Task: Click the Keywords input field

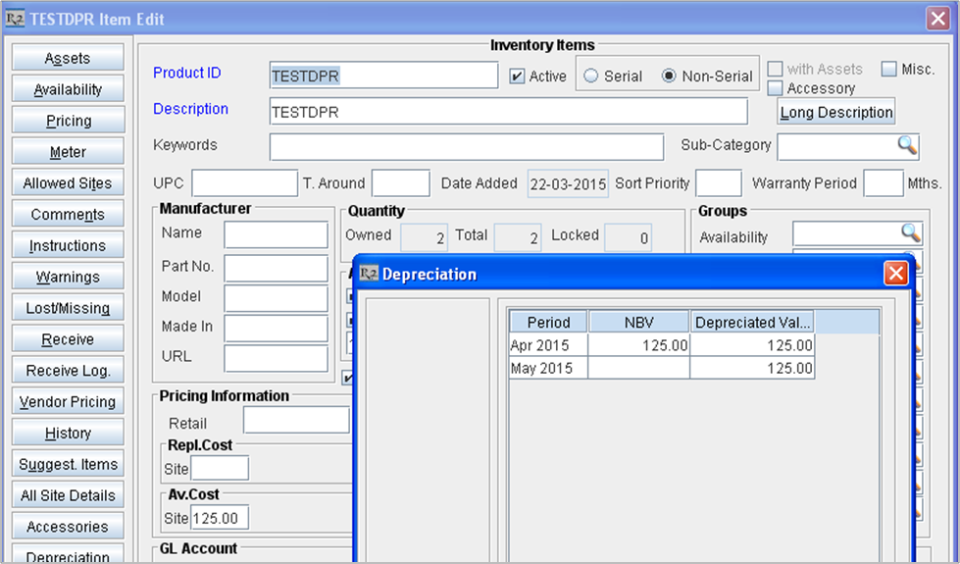Action: (466, 147)
